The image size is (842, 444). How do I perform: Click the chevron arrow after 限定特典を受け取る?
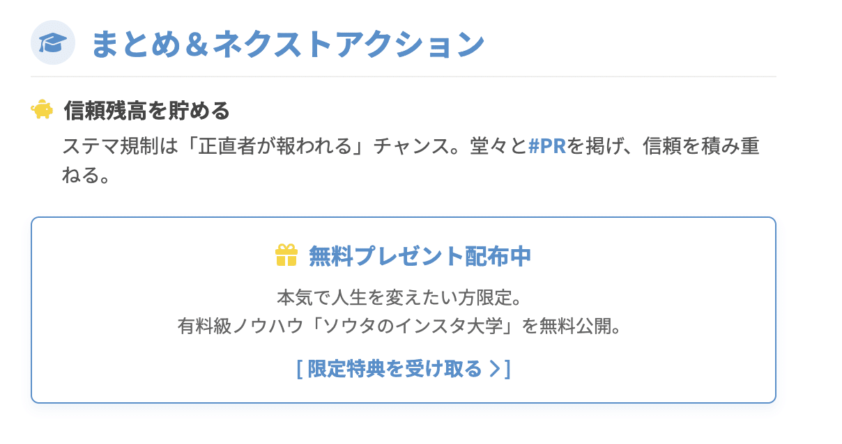coord(494,368)
